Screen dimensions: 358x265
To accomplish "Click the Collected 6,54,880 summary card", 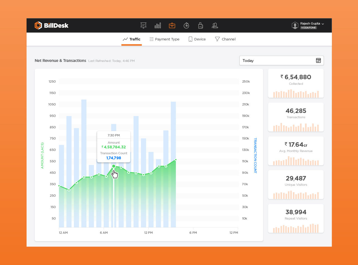I will tap(296, 83).
